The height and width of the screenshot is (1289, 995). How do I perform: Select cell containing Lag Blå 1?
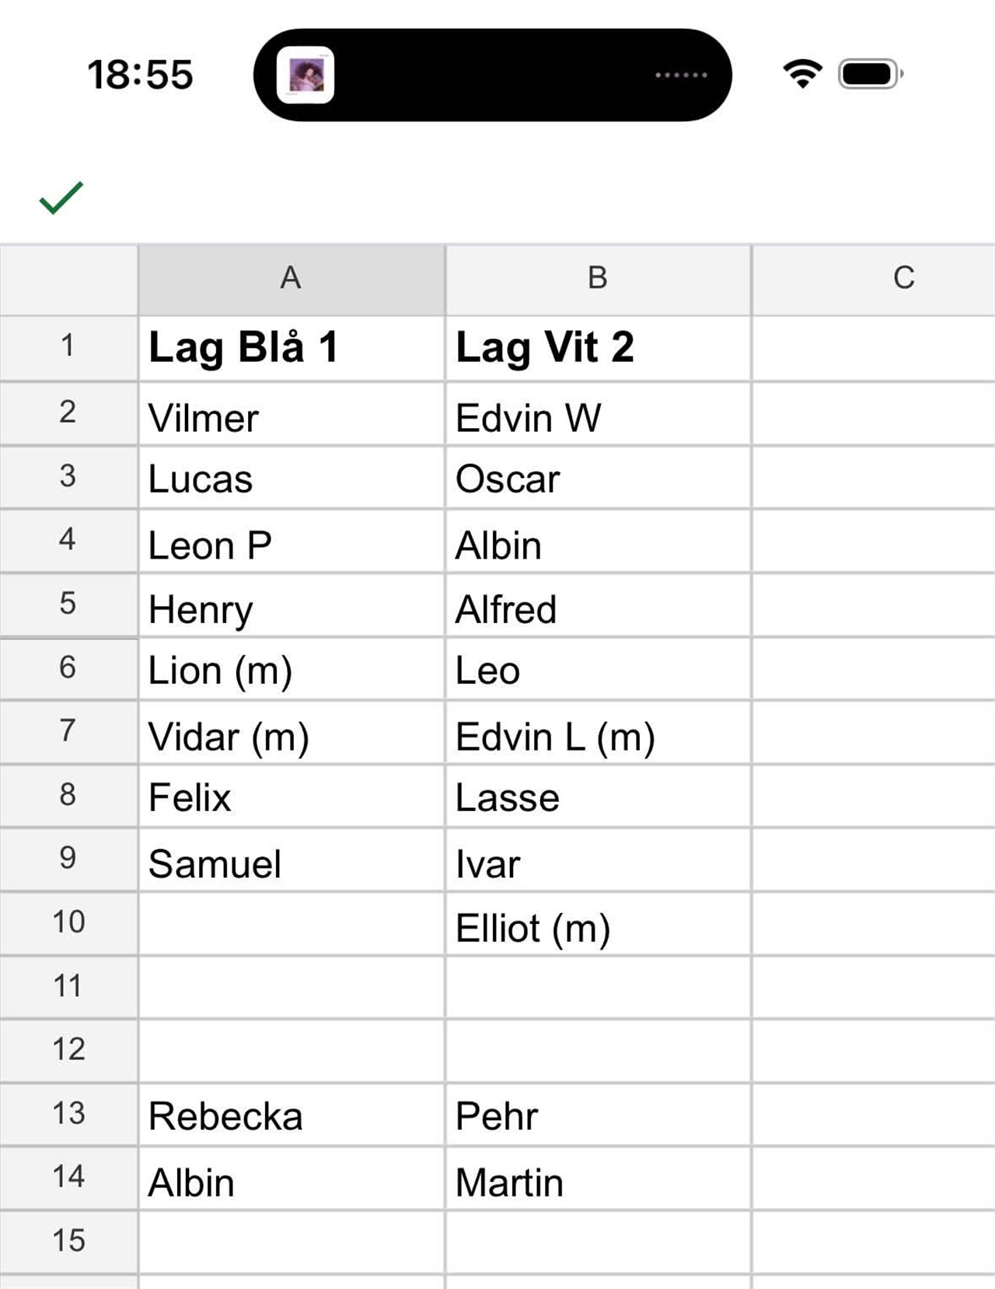tap(292, 347)
